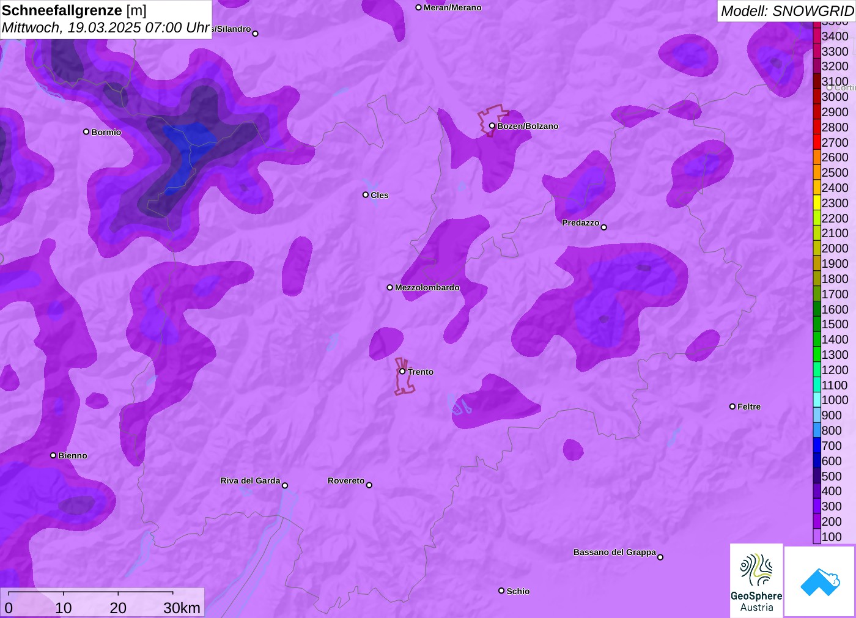This screenshot has height=618, width=856.
Task: Click the 'Schneefallgrenze [m]' title text
Action: coord(74,10)
